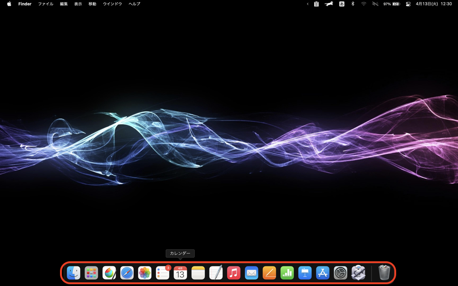Image resolution: width=458 pixels, height=286 pixels.
Task: Expand hidden menu bar items with the chevron
Action: [x=308, y=4]
